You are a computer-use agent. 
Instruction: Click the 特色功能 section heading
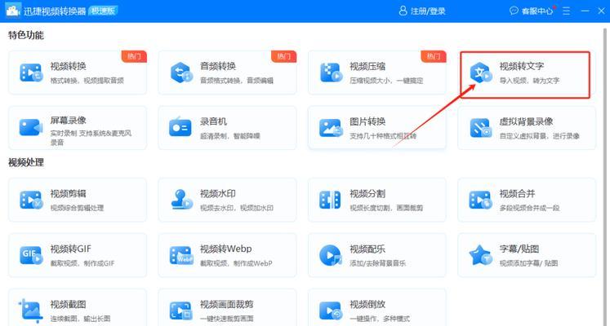coord(26,35)
